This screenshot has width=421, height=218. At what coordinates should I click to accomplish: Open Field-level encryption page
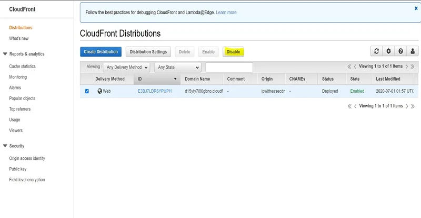(27, 179)
